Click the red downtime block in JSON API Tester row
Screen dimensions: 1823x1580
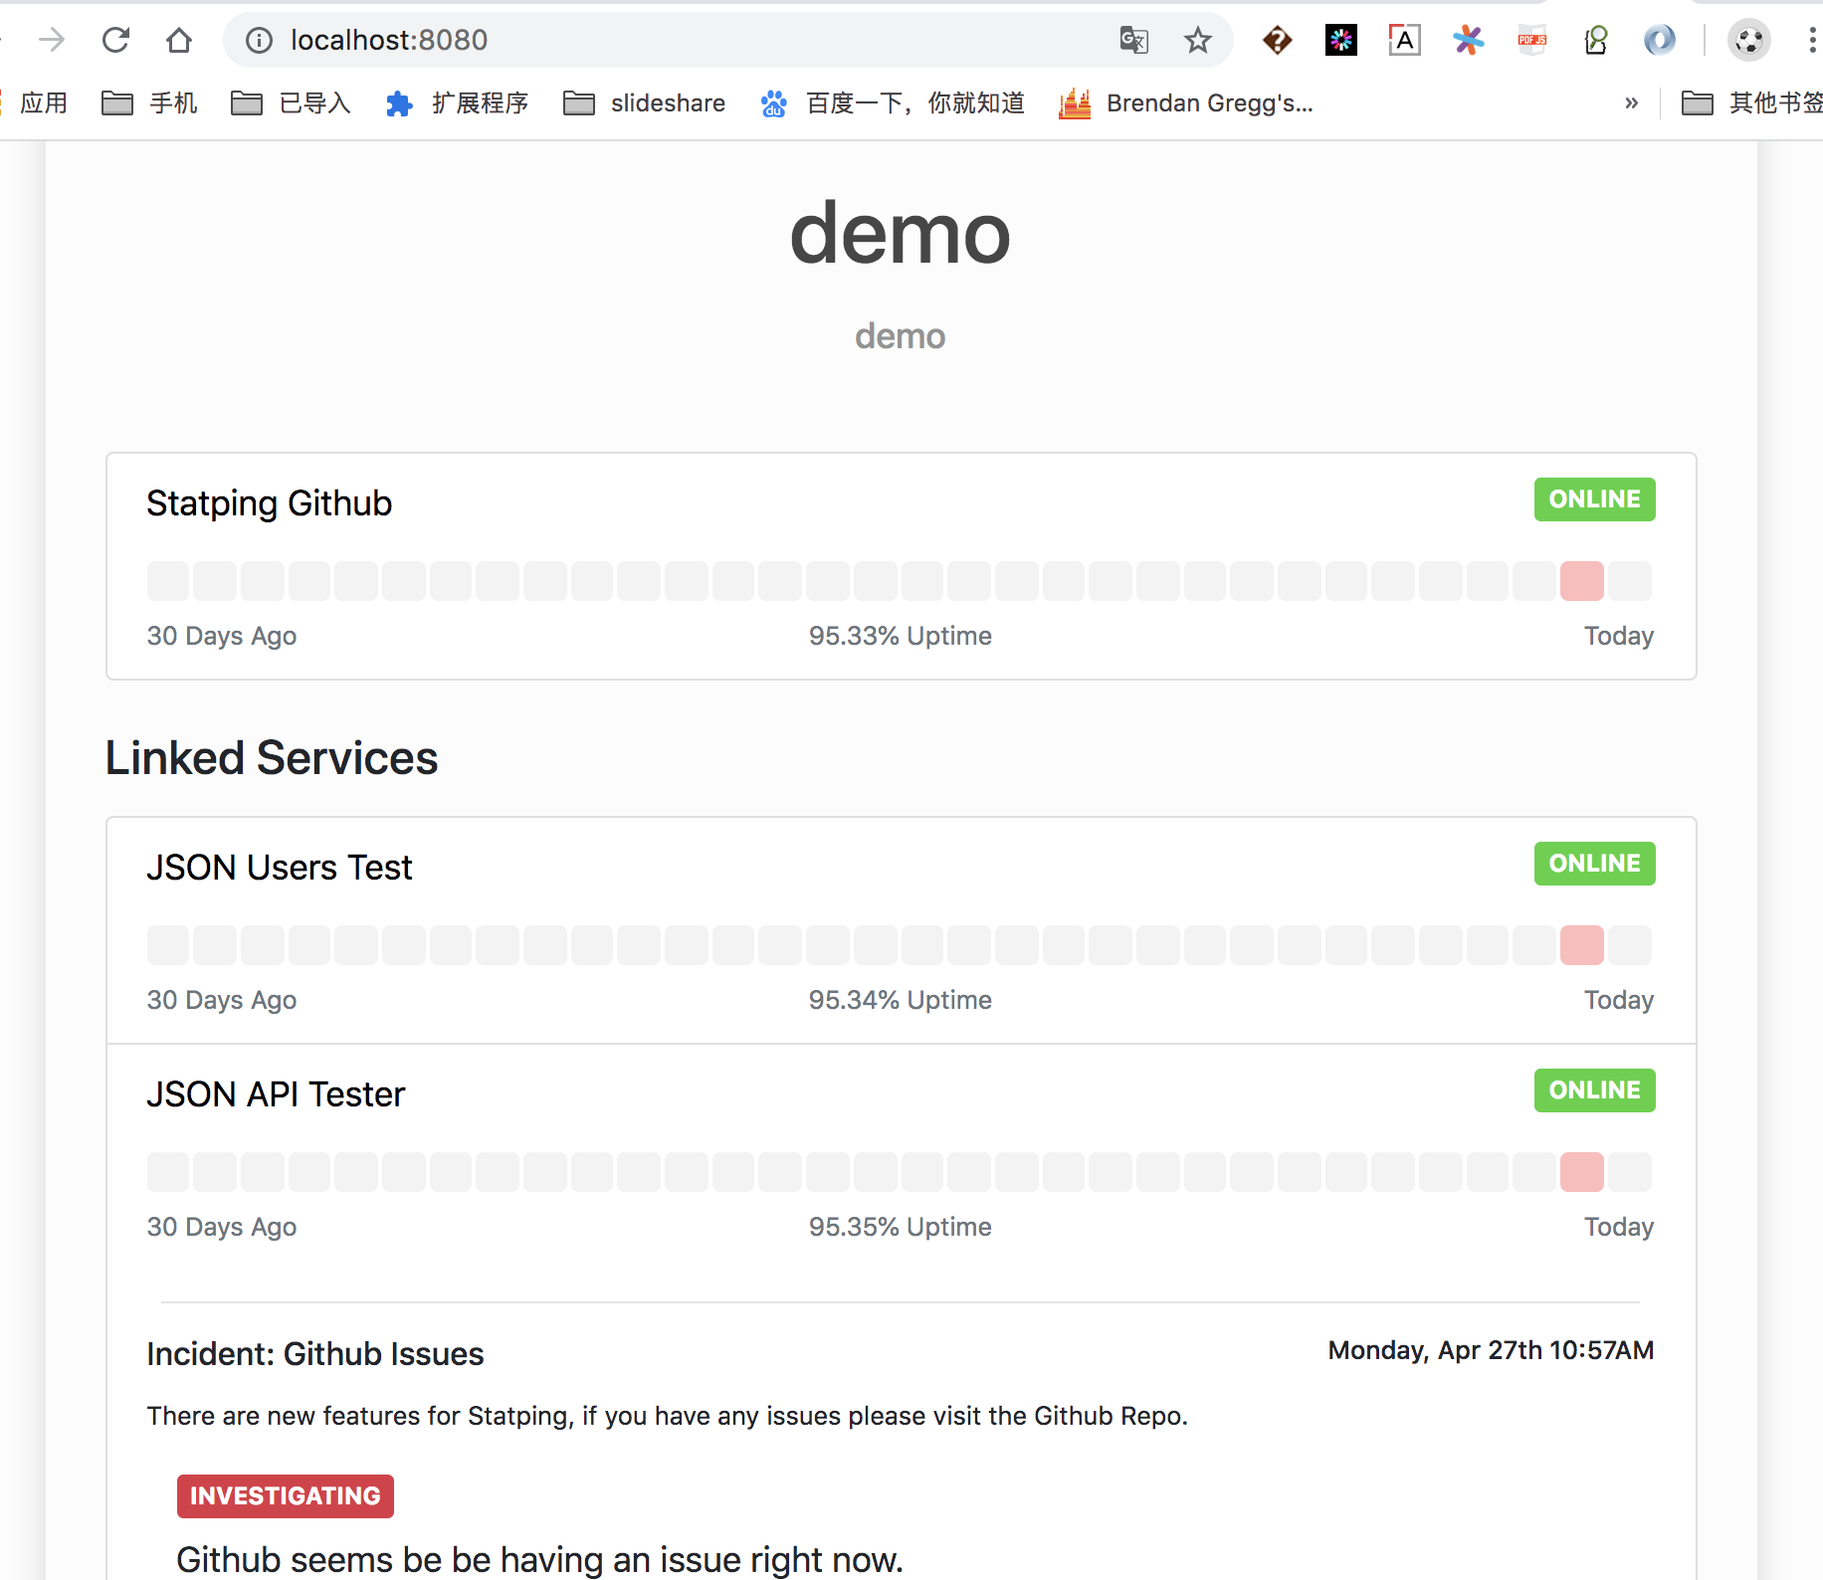point(1582,1172)
